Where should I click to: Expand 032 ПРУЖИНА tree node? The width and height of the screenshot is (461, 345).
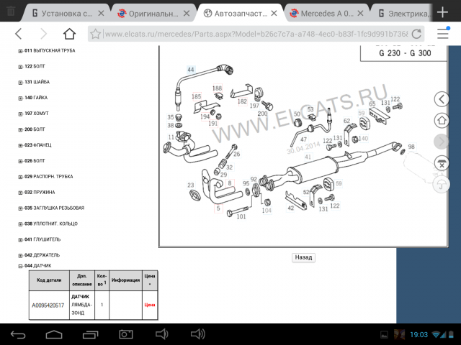20,193
